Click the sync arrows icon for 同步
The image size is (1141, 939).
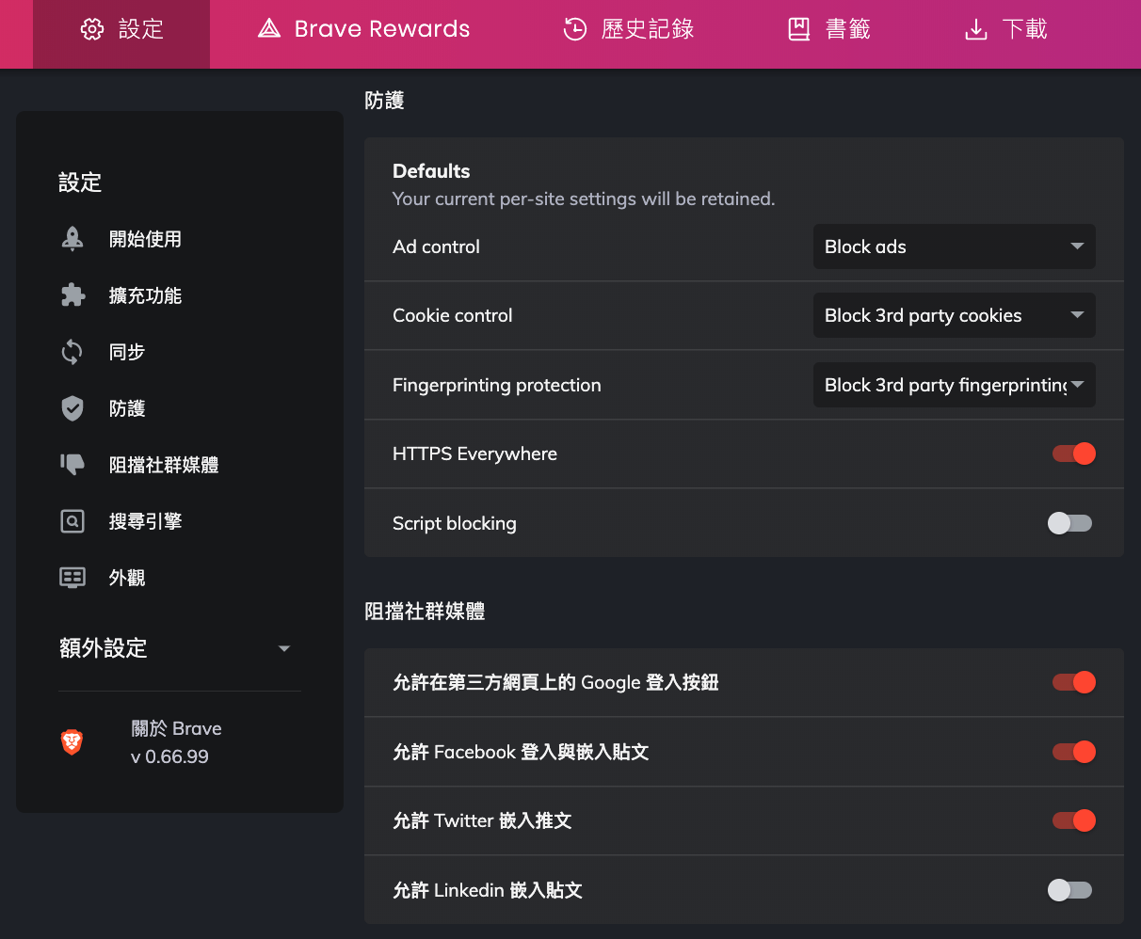click(x=72, y=352)
